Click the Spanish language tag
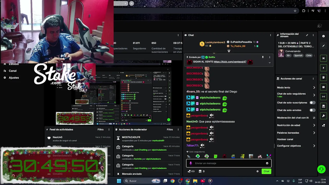The height and width of the screenshot is (185, 329). pos(298,55)
